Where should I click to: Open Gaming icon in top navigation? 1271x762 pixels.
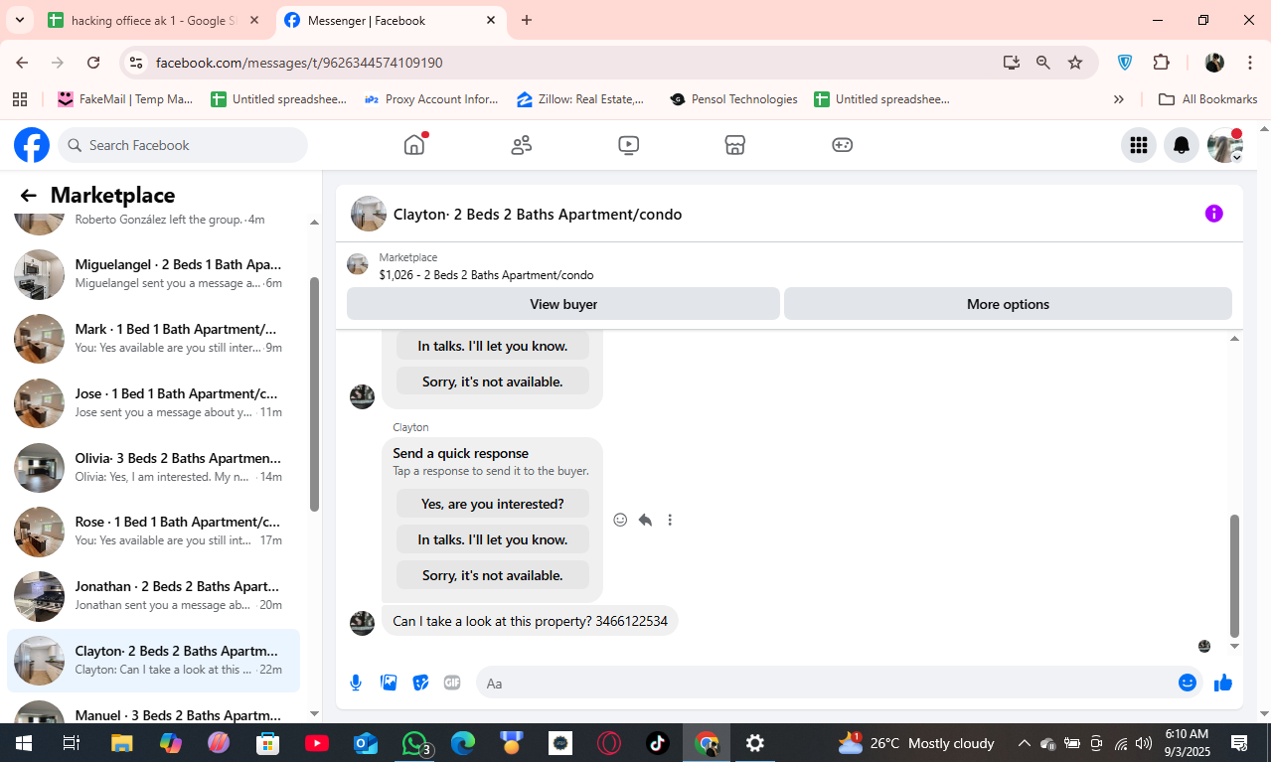coord(842,145)
